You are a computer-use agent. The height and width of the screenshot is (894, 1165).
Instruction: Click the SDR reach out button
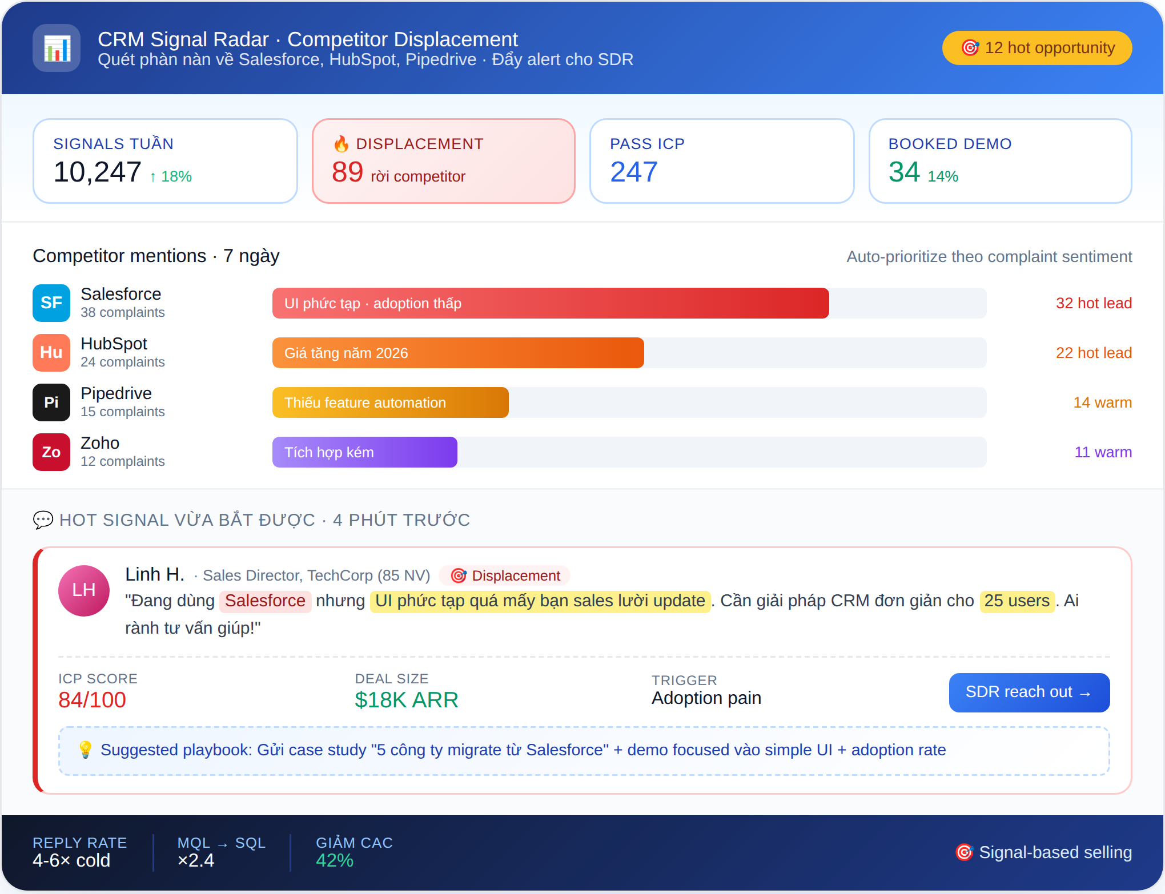point(1029,692)
